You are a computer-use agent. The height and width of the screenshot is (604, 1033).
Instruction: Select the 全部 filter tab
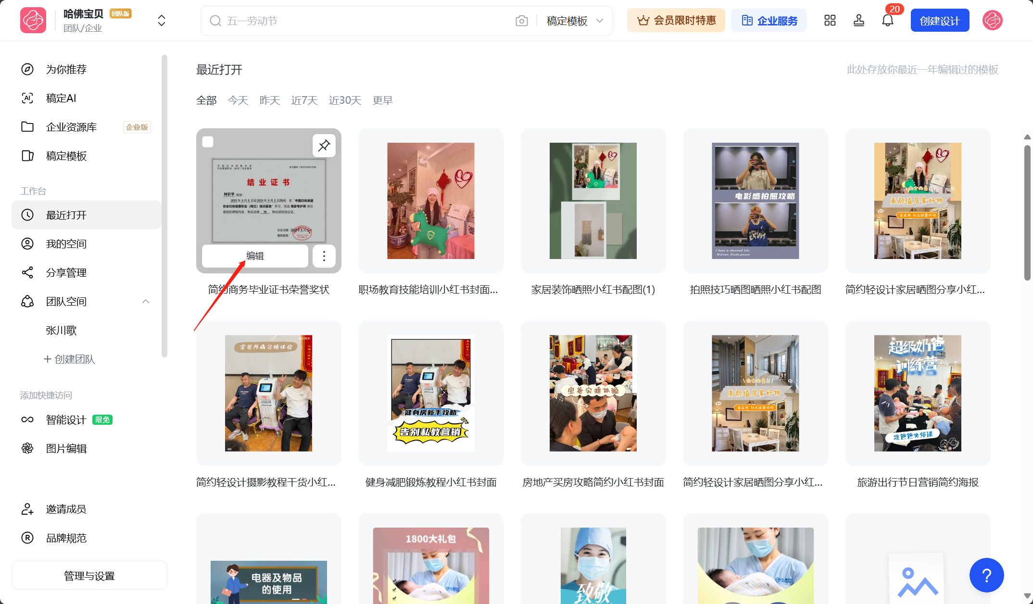click(x=206, y=100)
